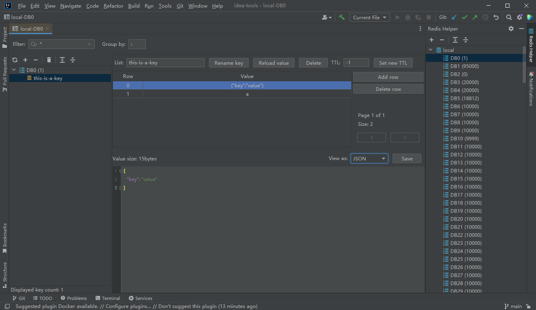Viewport: 536px width, 310px height.
Task: Collapse the DB0 (1) tree node
Action: point(14,70)
